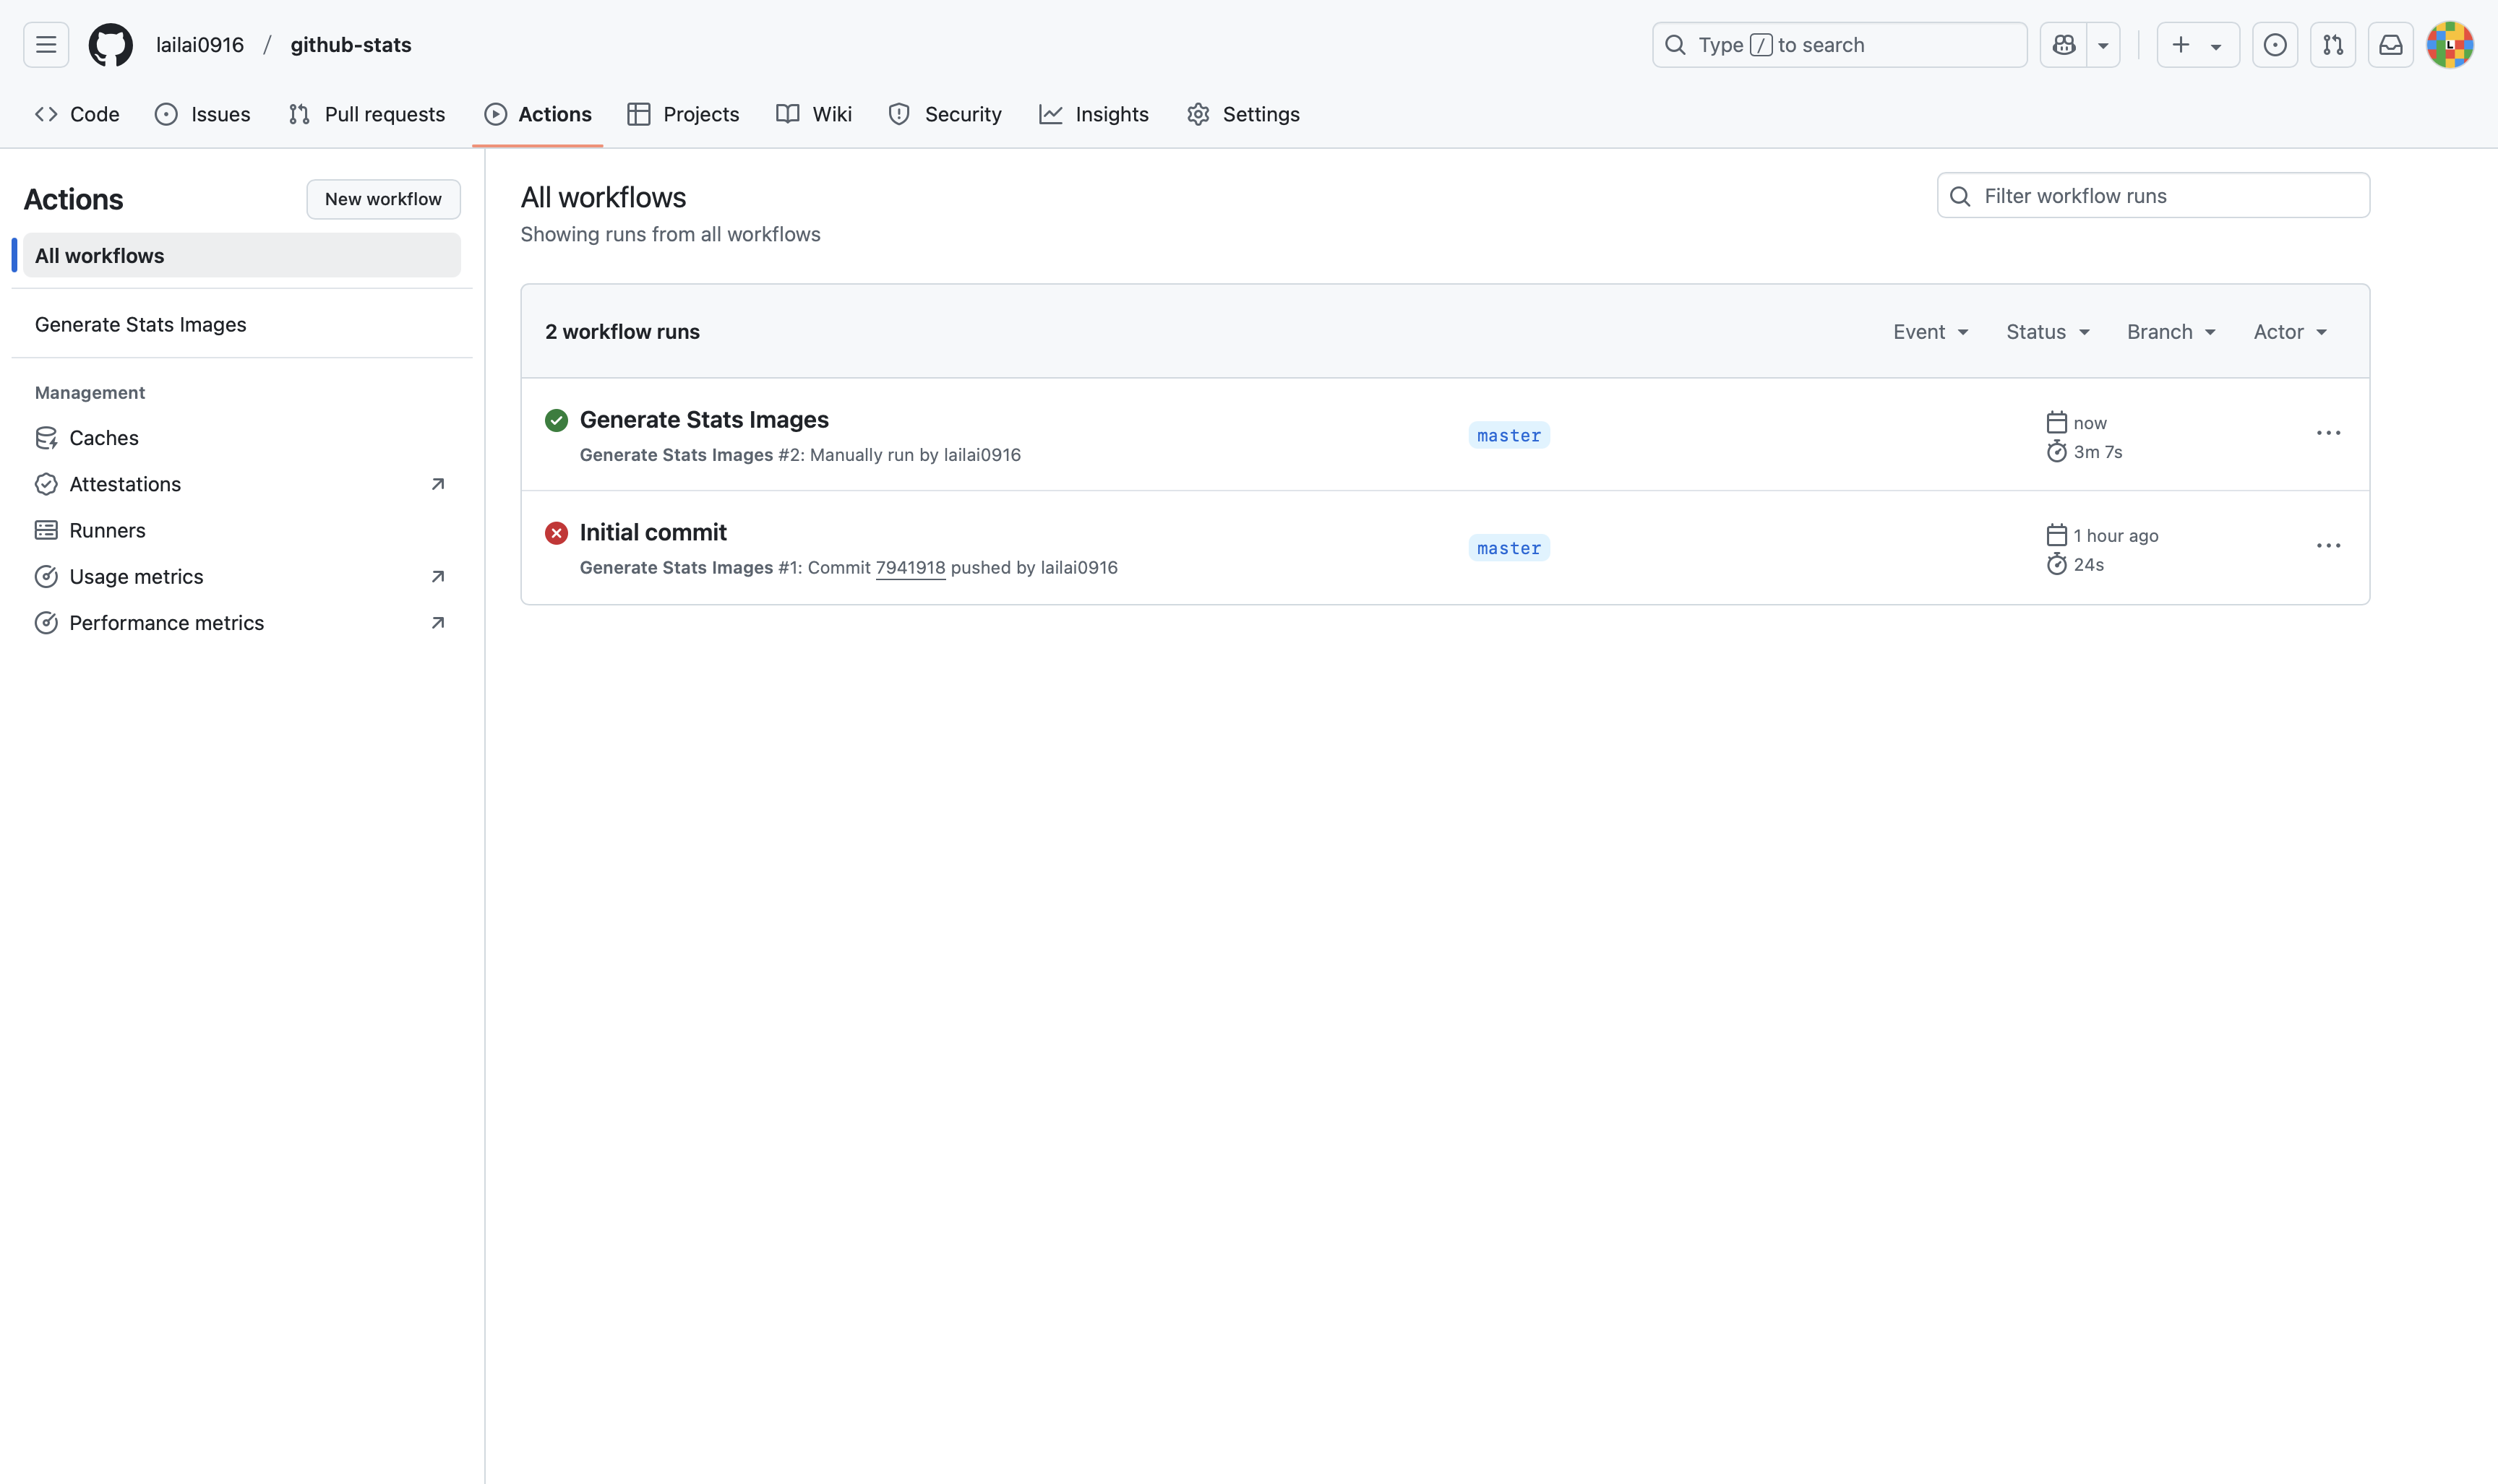The width and height of the screenshot is (2498, 1484).
Task: Expand the Event filter dropdown
Action: 1930,332
